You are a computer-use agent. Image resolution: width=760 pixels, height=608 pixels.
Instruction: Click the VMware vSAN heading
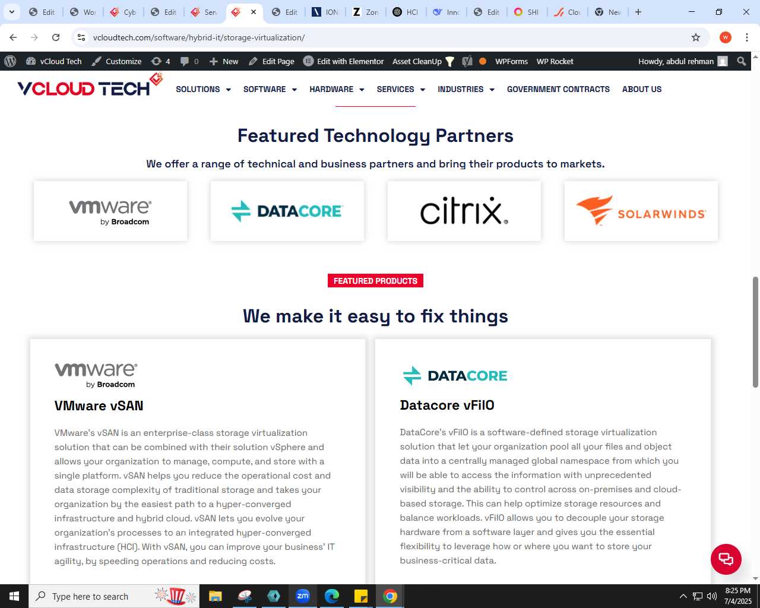pyautogui.click(x=99, y=406)
